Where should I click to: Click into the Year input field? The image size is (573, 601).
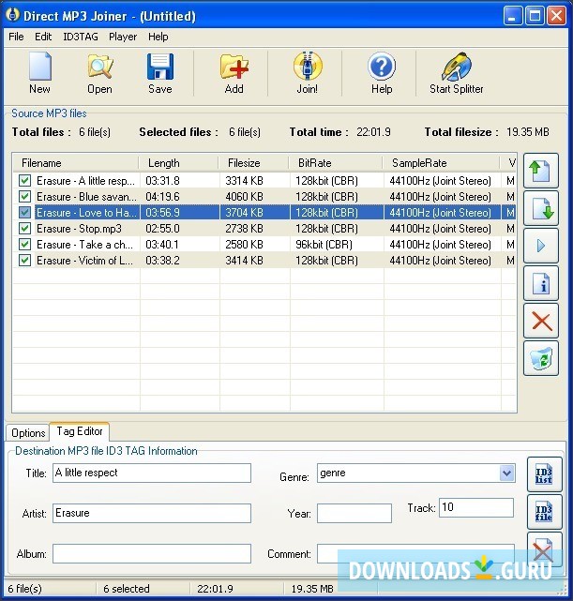pos(354,513)
